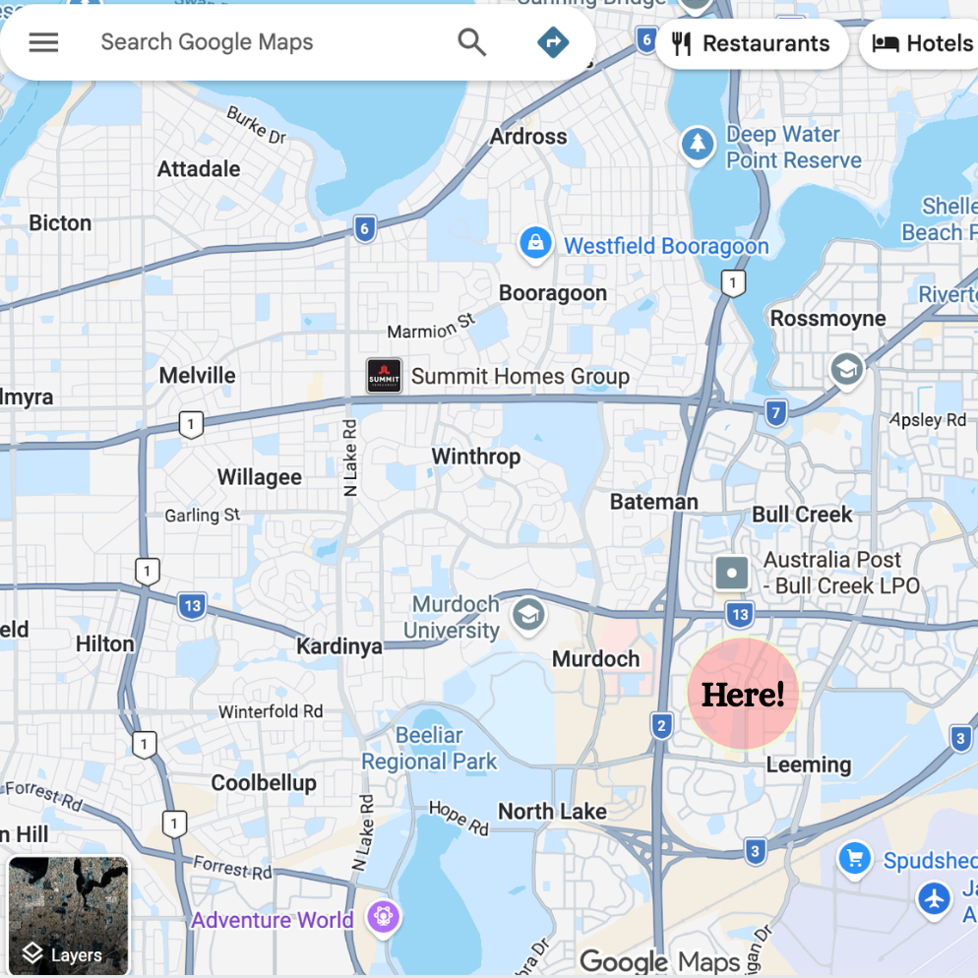Click the Summit Homes Group logo
The image size is (978, 978).
click(x=383, y=375)
